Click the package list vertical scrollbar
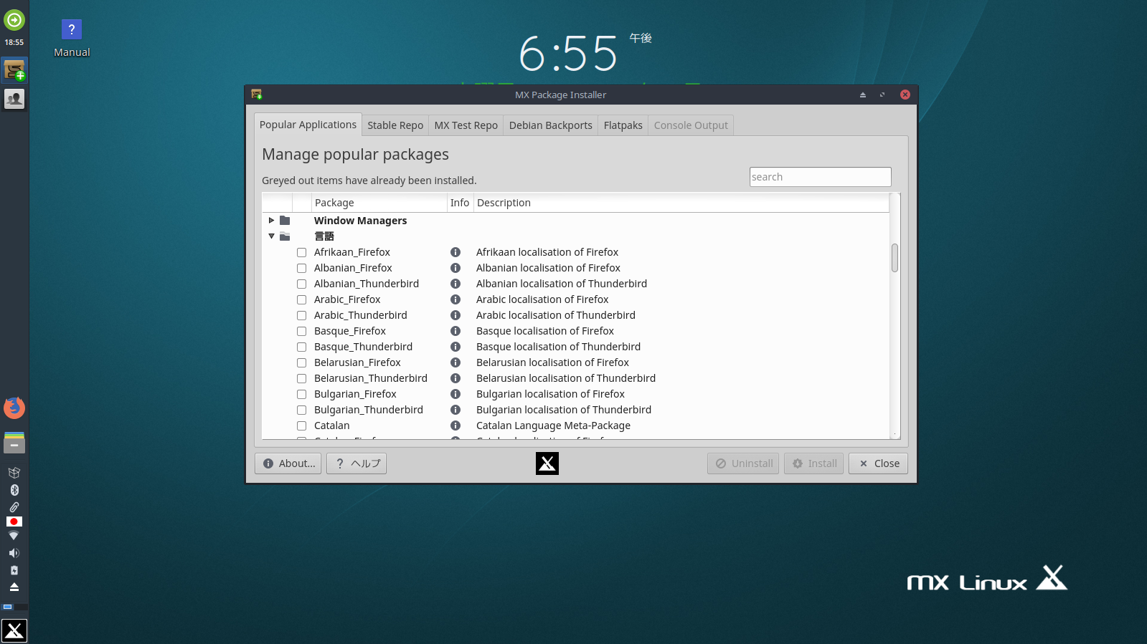 click(x=895, y=258)
